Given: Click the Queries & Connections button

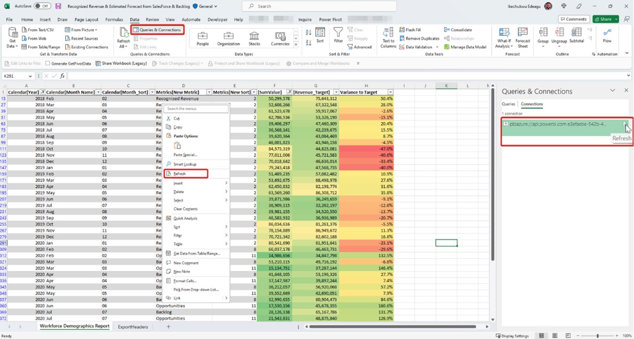Looking at the screenshot, I should point(158,30).
